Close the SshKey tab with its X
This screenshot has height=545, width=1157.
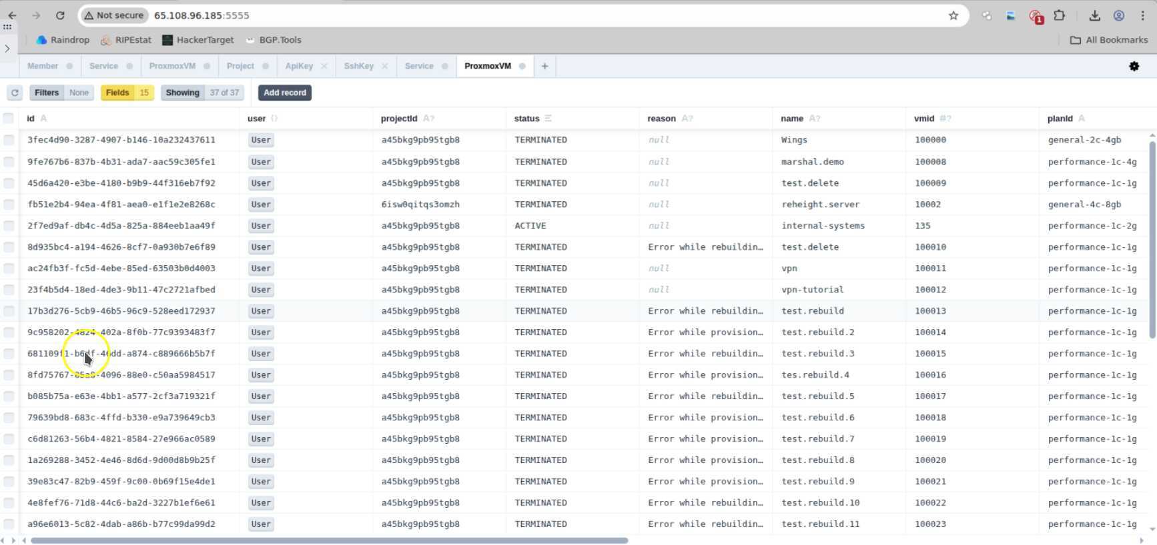coord(385,66)
